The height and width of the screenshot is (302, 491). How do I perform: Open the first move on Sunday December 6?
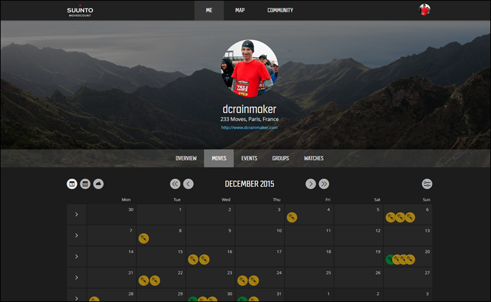[x=390, y=218]
